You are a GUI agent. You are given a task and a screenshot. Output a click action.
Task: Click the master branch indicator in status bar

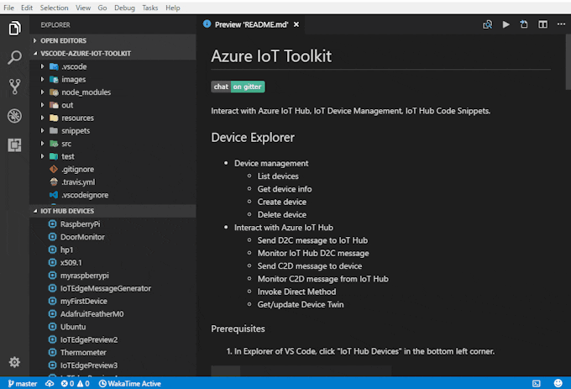click(23, 383)
